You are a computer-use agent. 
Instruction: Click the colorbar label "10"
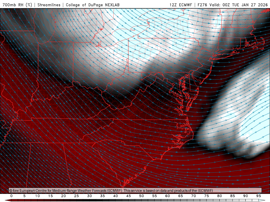click(37, 196)
